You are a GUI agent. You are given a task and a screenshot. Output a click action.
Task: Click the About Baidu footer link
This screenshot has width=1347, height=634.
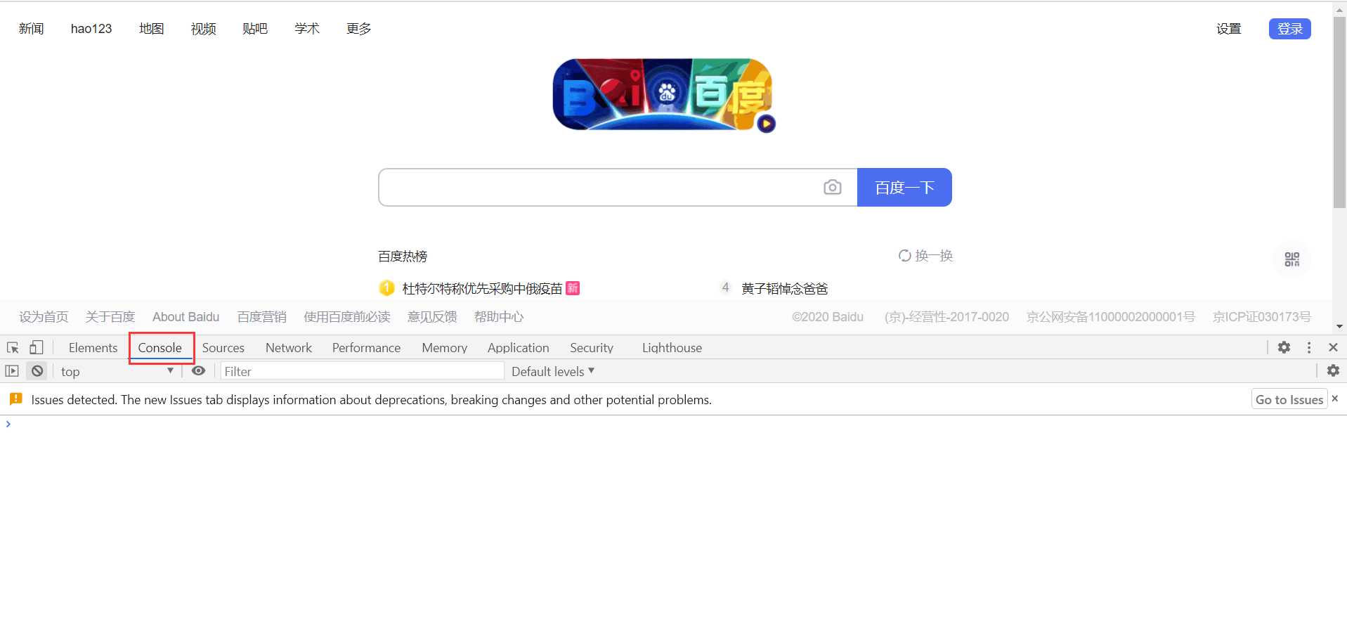[x=186, y=317]
